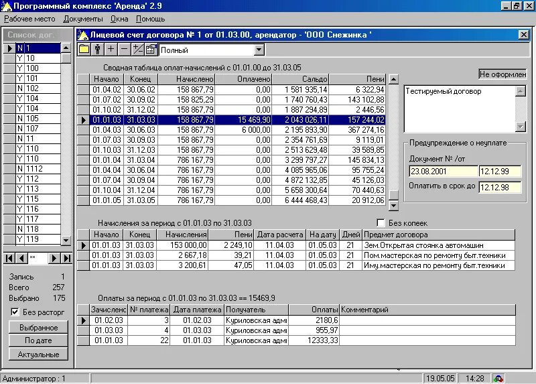
Task: Click the document date field '12.12.99'
Action: click(x=500, y=171)
